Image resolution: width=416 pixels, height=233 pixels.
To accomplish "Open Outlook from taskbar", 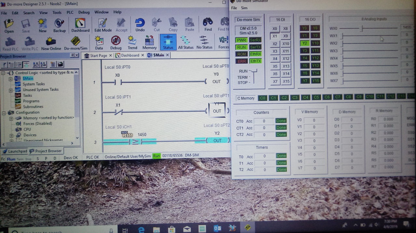I will pyautogui.click(x=217, y=229).
